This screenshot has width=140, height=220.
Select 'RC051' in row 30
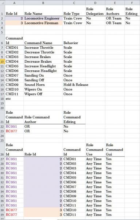[14, 173]
